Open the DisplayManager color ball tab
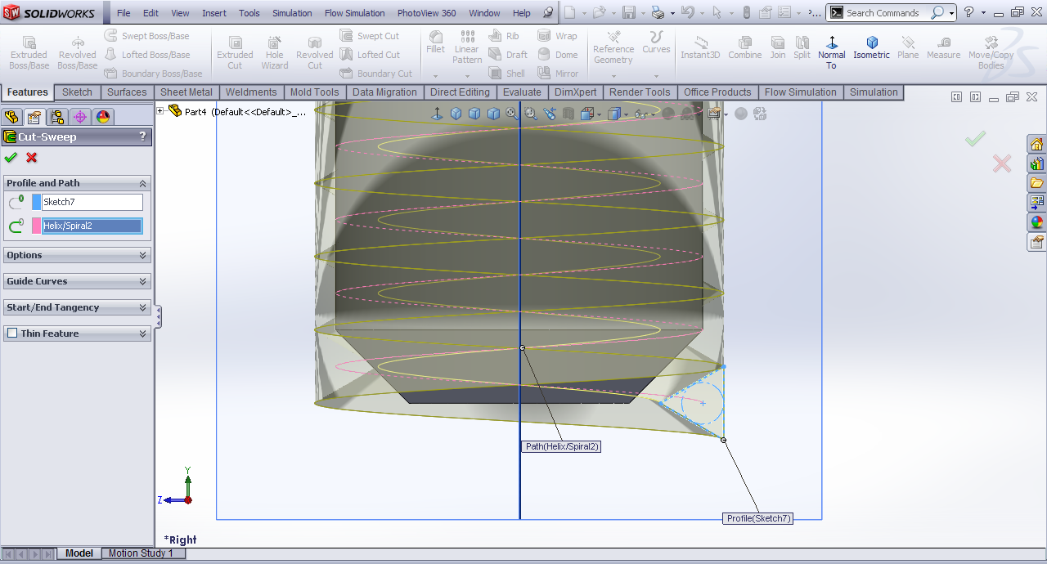Viewport: 1047px width, 564px height. (103, 117)
